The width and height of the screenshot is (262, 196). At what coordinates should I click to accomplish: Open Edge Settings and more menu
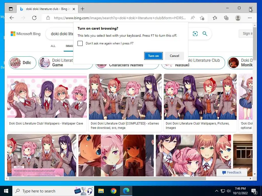250,18
